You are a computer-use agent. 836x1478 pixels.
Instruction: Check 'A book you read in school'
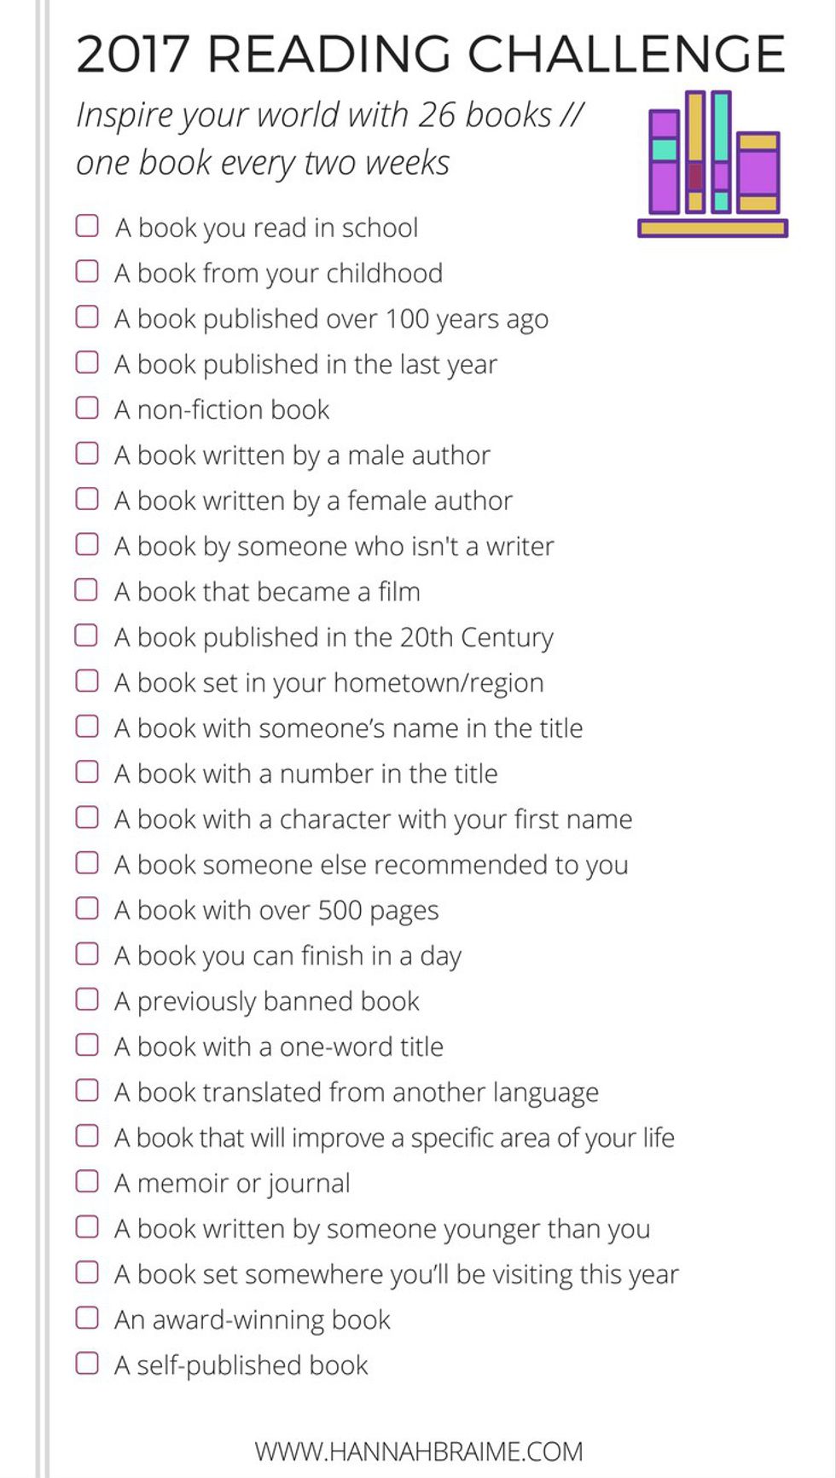(87, 226)
